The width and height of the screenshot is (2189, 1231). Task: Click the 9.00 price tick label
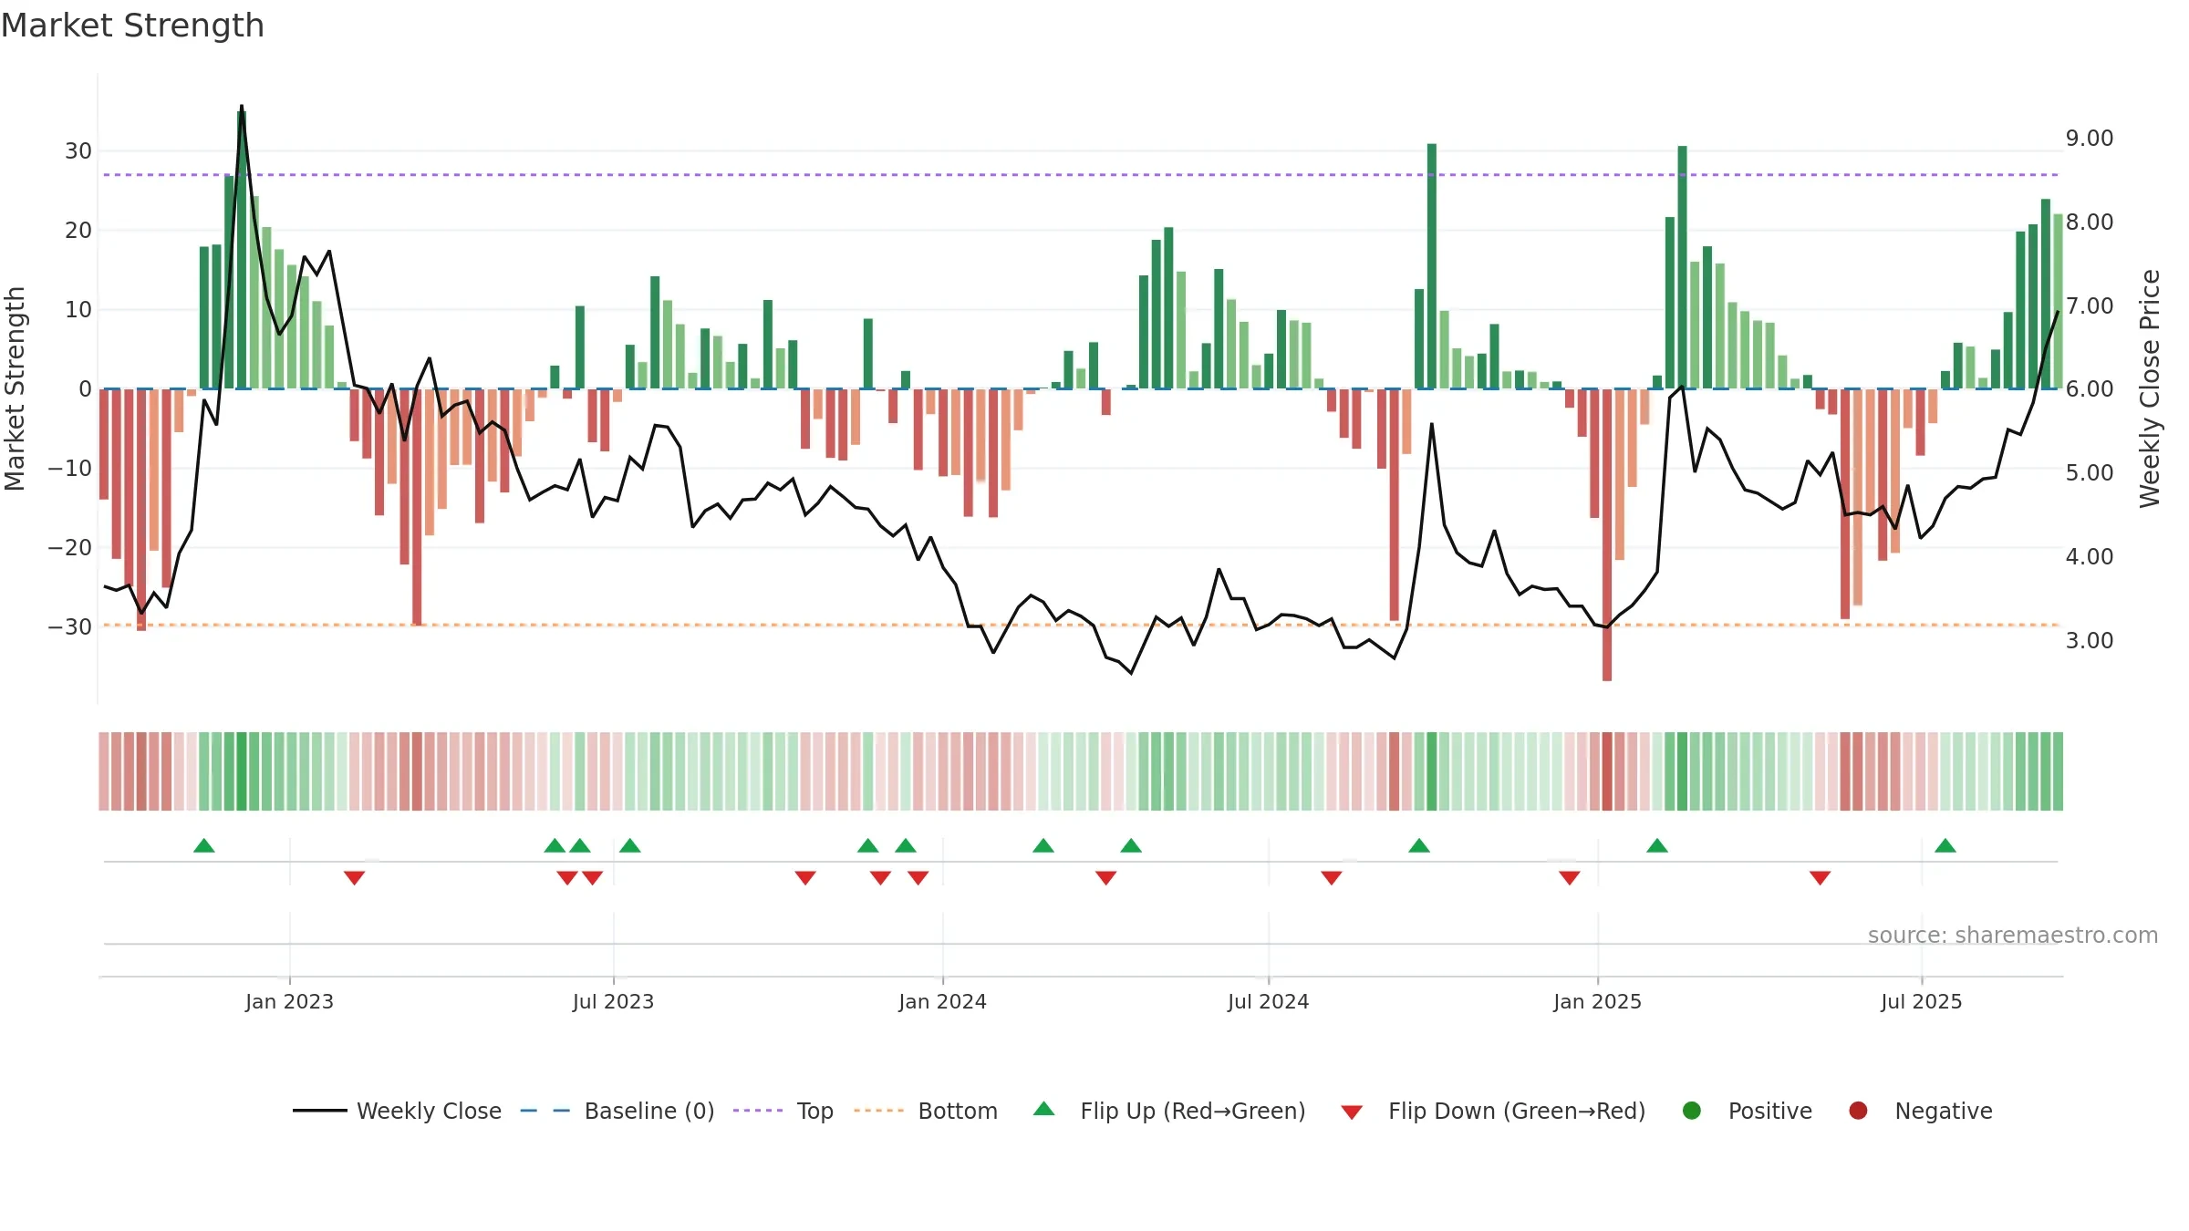[2090, 138]
